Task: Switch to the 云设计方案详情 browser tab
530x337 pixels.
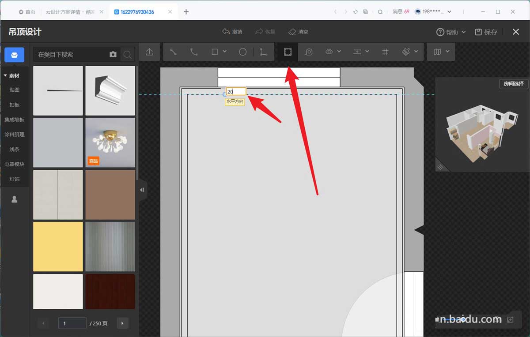Action: [x=70, y=12]
